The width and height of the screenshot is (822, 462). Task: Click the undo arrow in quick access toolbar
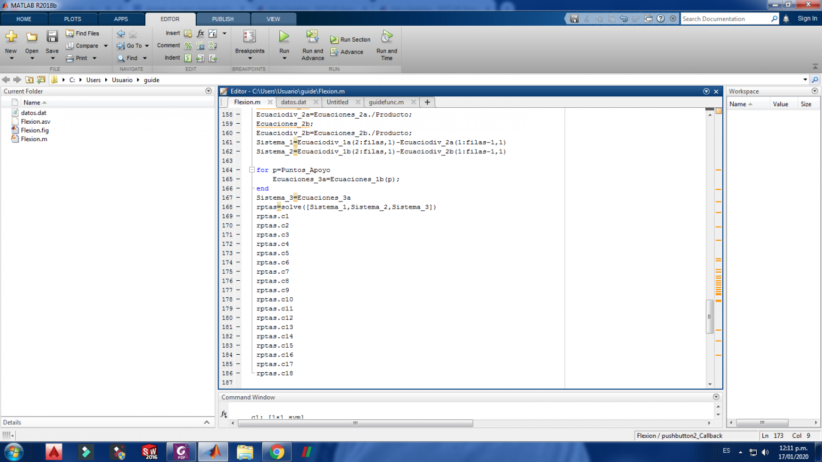624,19
